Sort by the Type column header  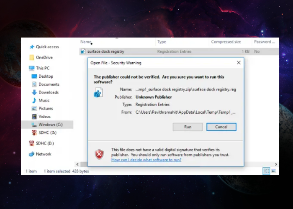click(x=162, y=42)
